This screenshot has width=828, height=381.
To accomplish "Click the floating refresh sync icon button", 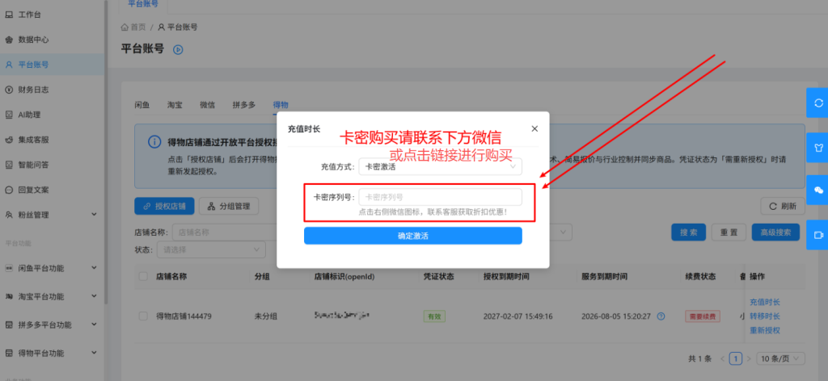I will pos(818,103).
